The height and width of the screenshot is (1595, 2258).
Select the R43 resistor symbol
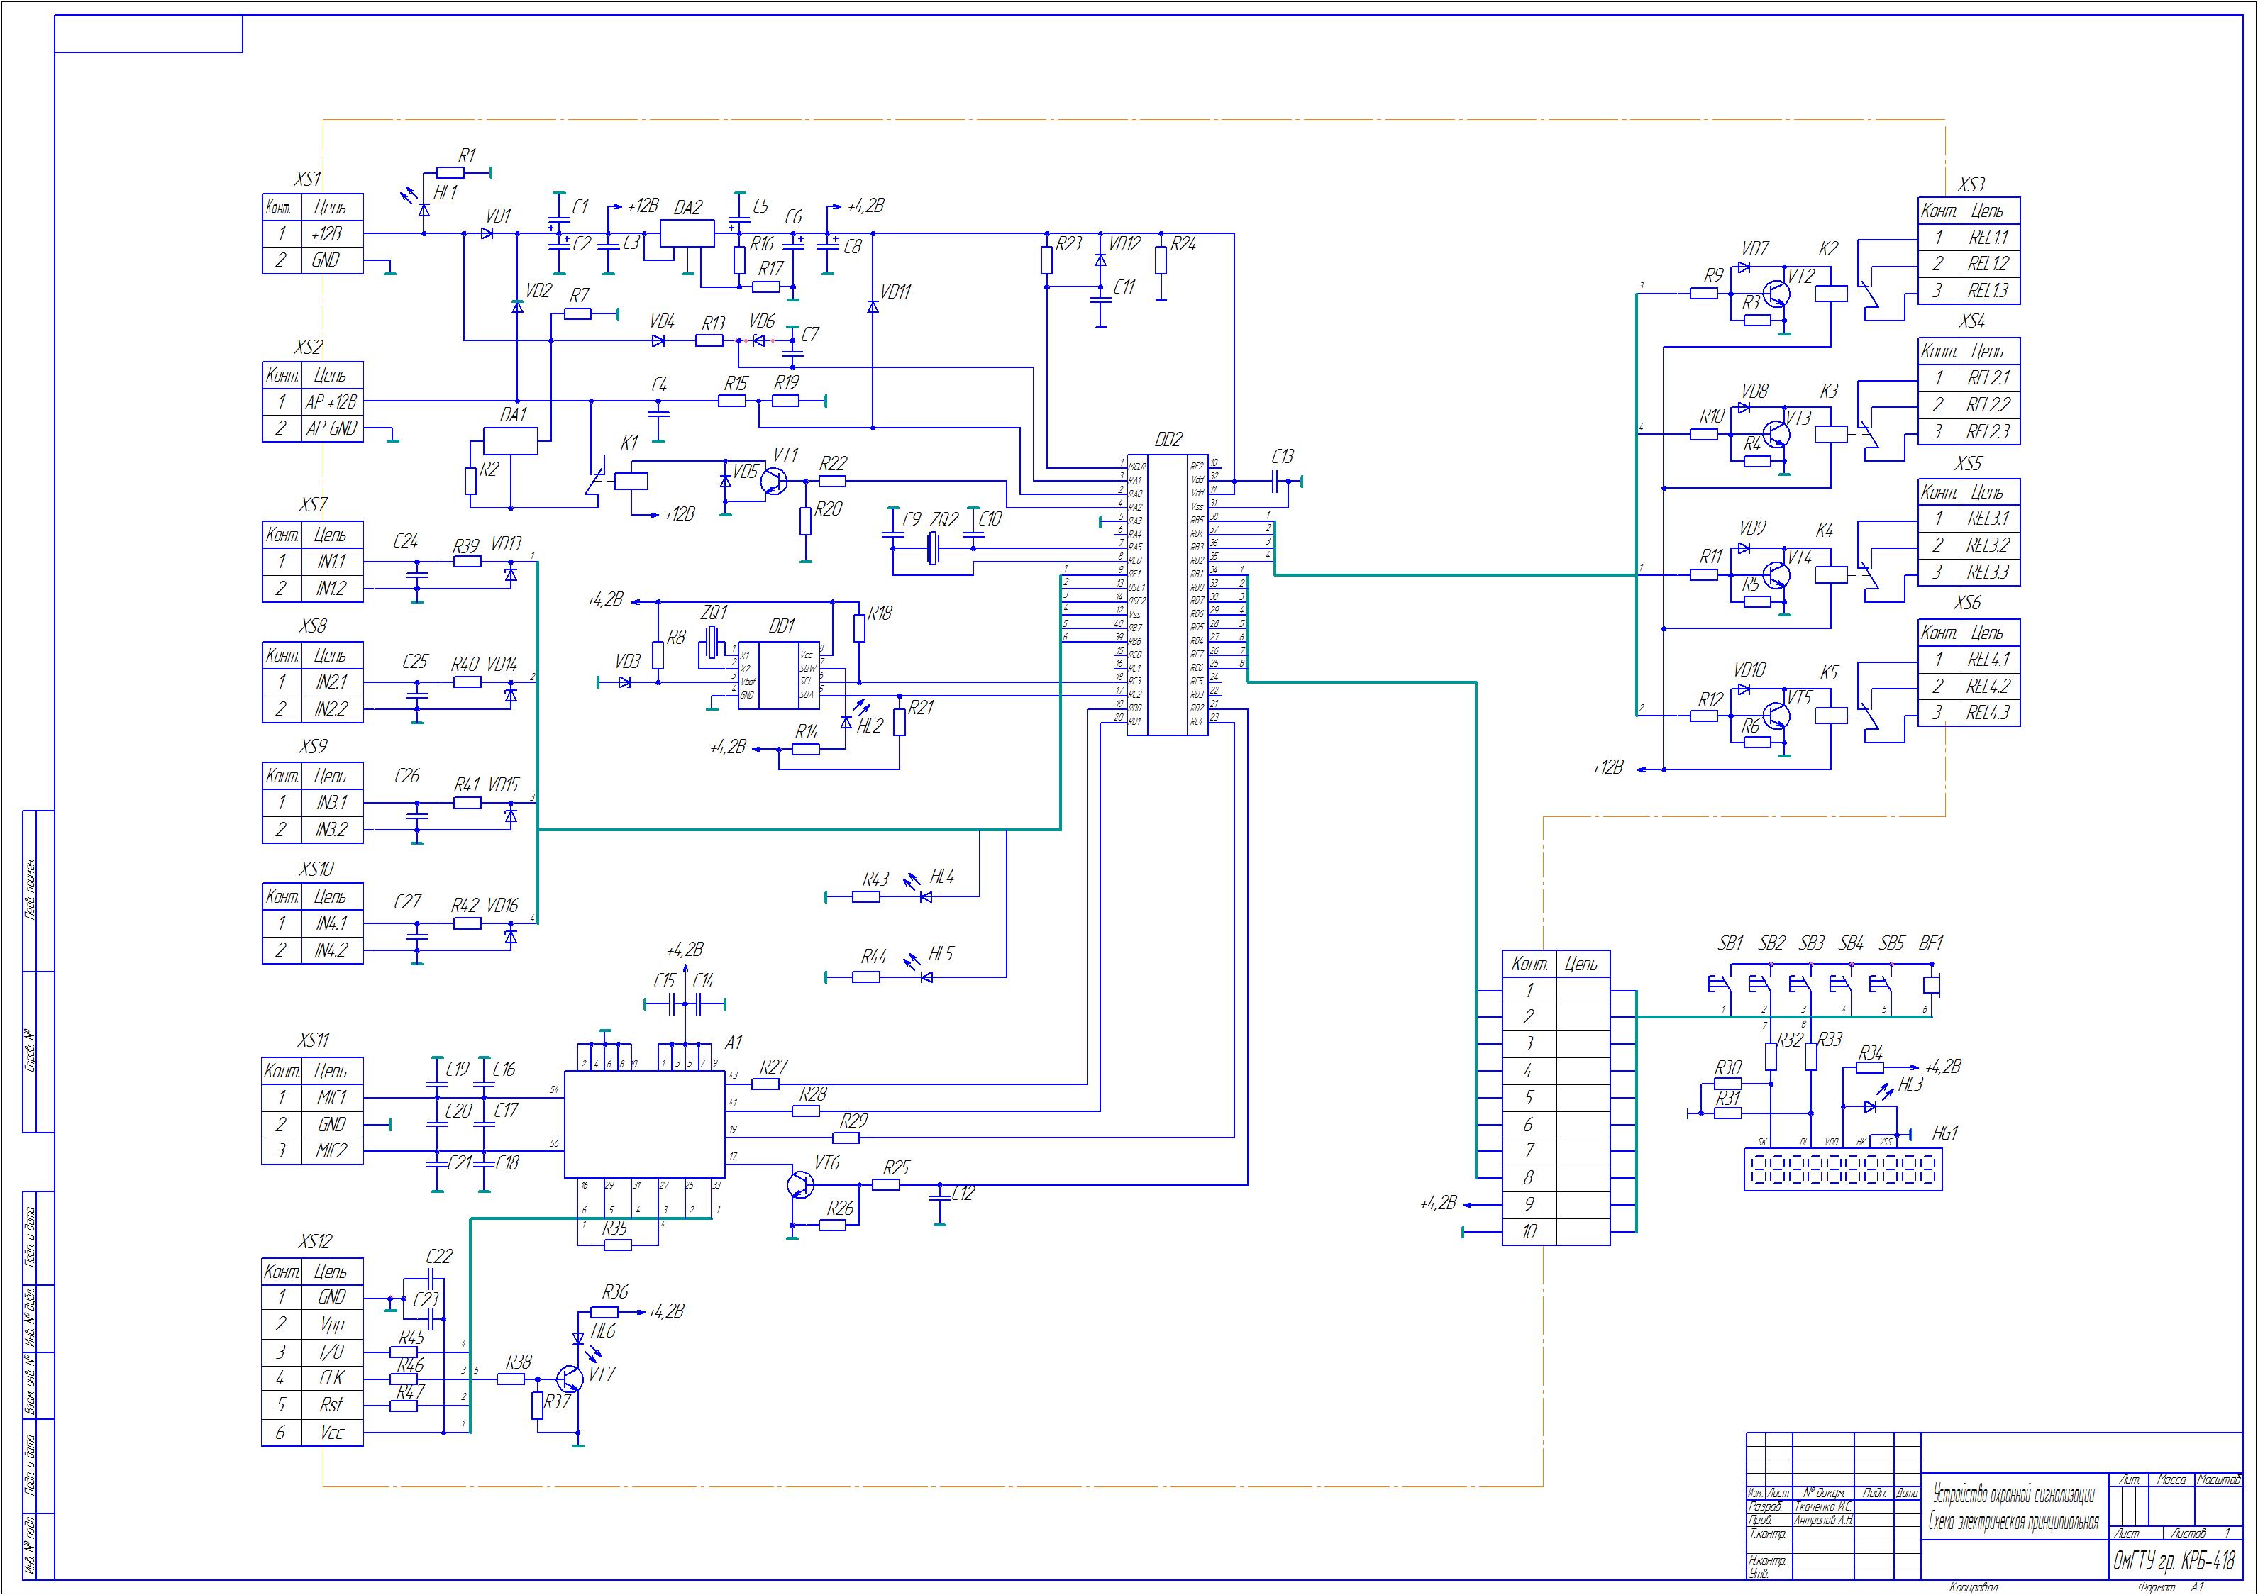pyautogui.click(x=865, y=896)
